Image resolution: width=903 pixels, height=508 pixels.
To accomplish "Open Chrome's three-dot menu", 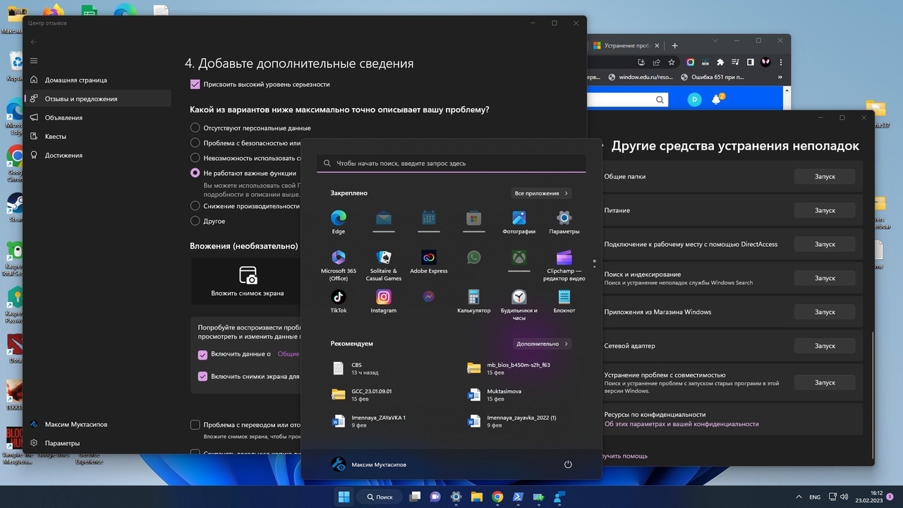I will click(781, 62).
